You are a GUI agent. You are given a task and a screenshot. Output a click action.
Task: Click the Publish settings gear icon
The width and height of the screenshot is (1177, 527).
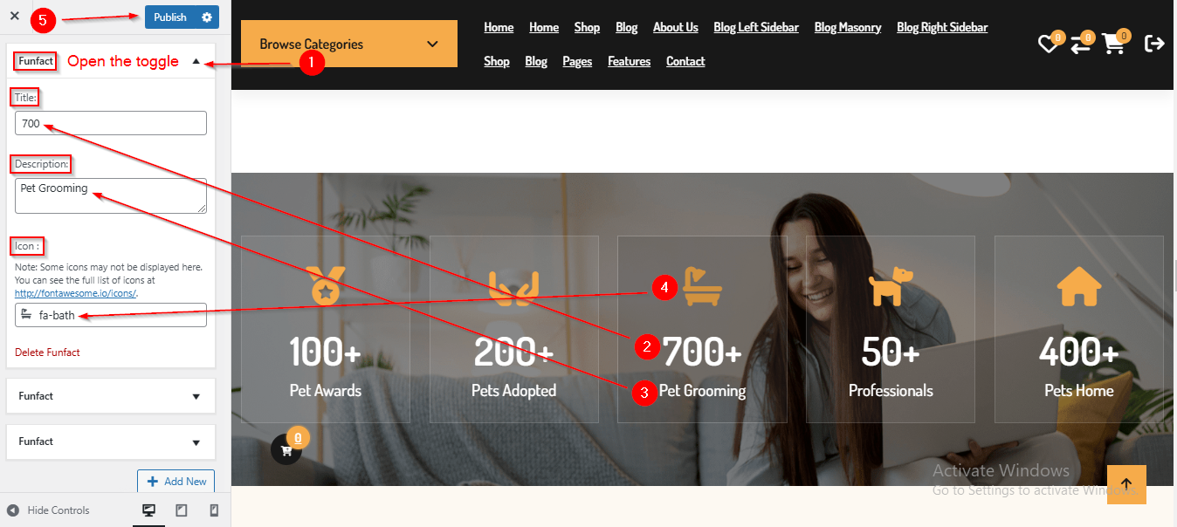pyautogui.click(x=207, y=17)
